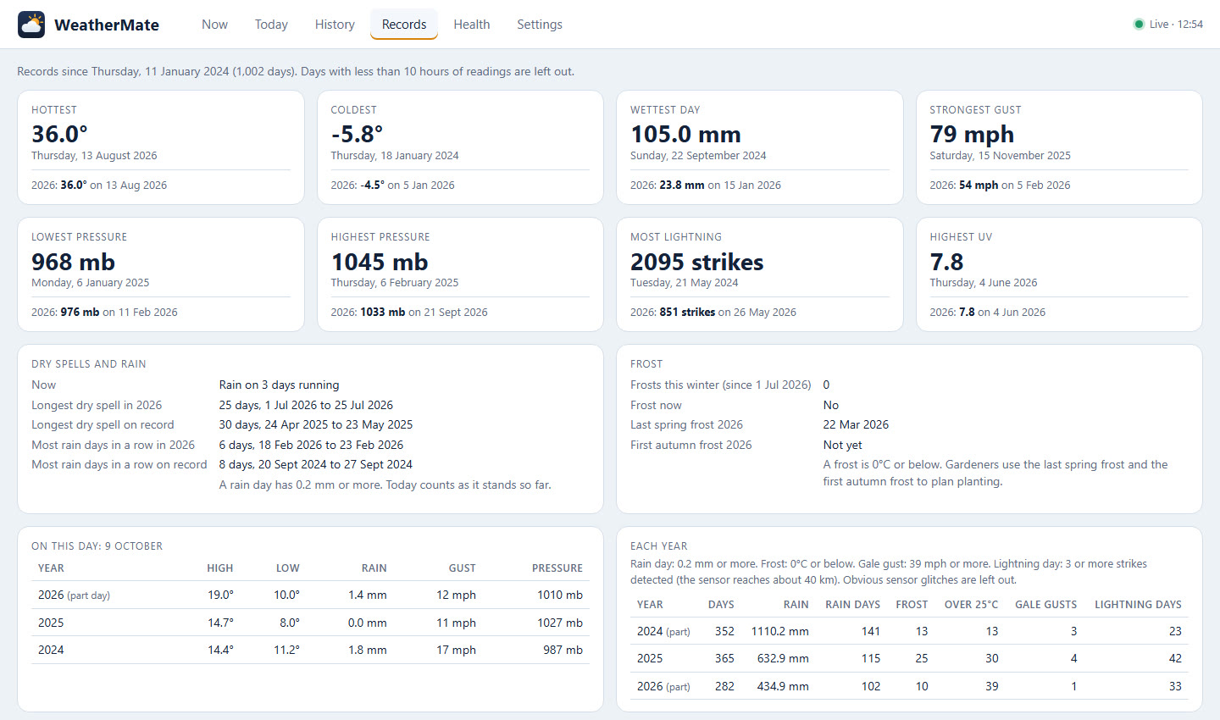Screen dimensions: 1220x720
Task: Click the strongest gust value 79 mph
Action: pos(972,134)
